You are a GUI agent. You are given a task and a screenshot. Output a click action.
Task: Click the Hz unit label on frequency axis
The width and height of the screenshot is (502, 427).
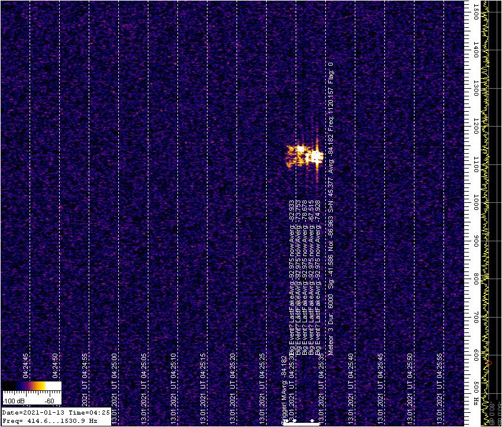click(476, 400)
